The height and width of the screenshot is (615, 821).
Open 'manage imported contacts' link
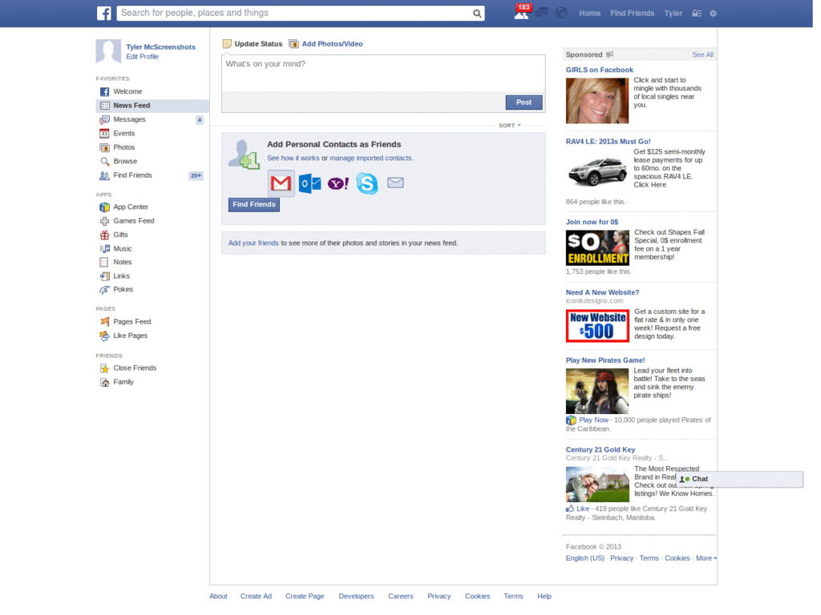[370, 158]
